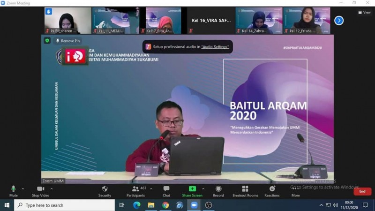Open network status tray icon
This screenshot has width=375, height=211.
(329, 205)
